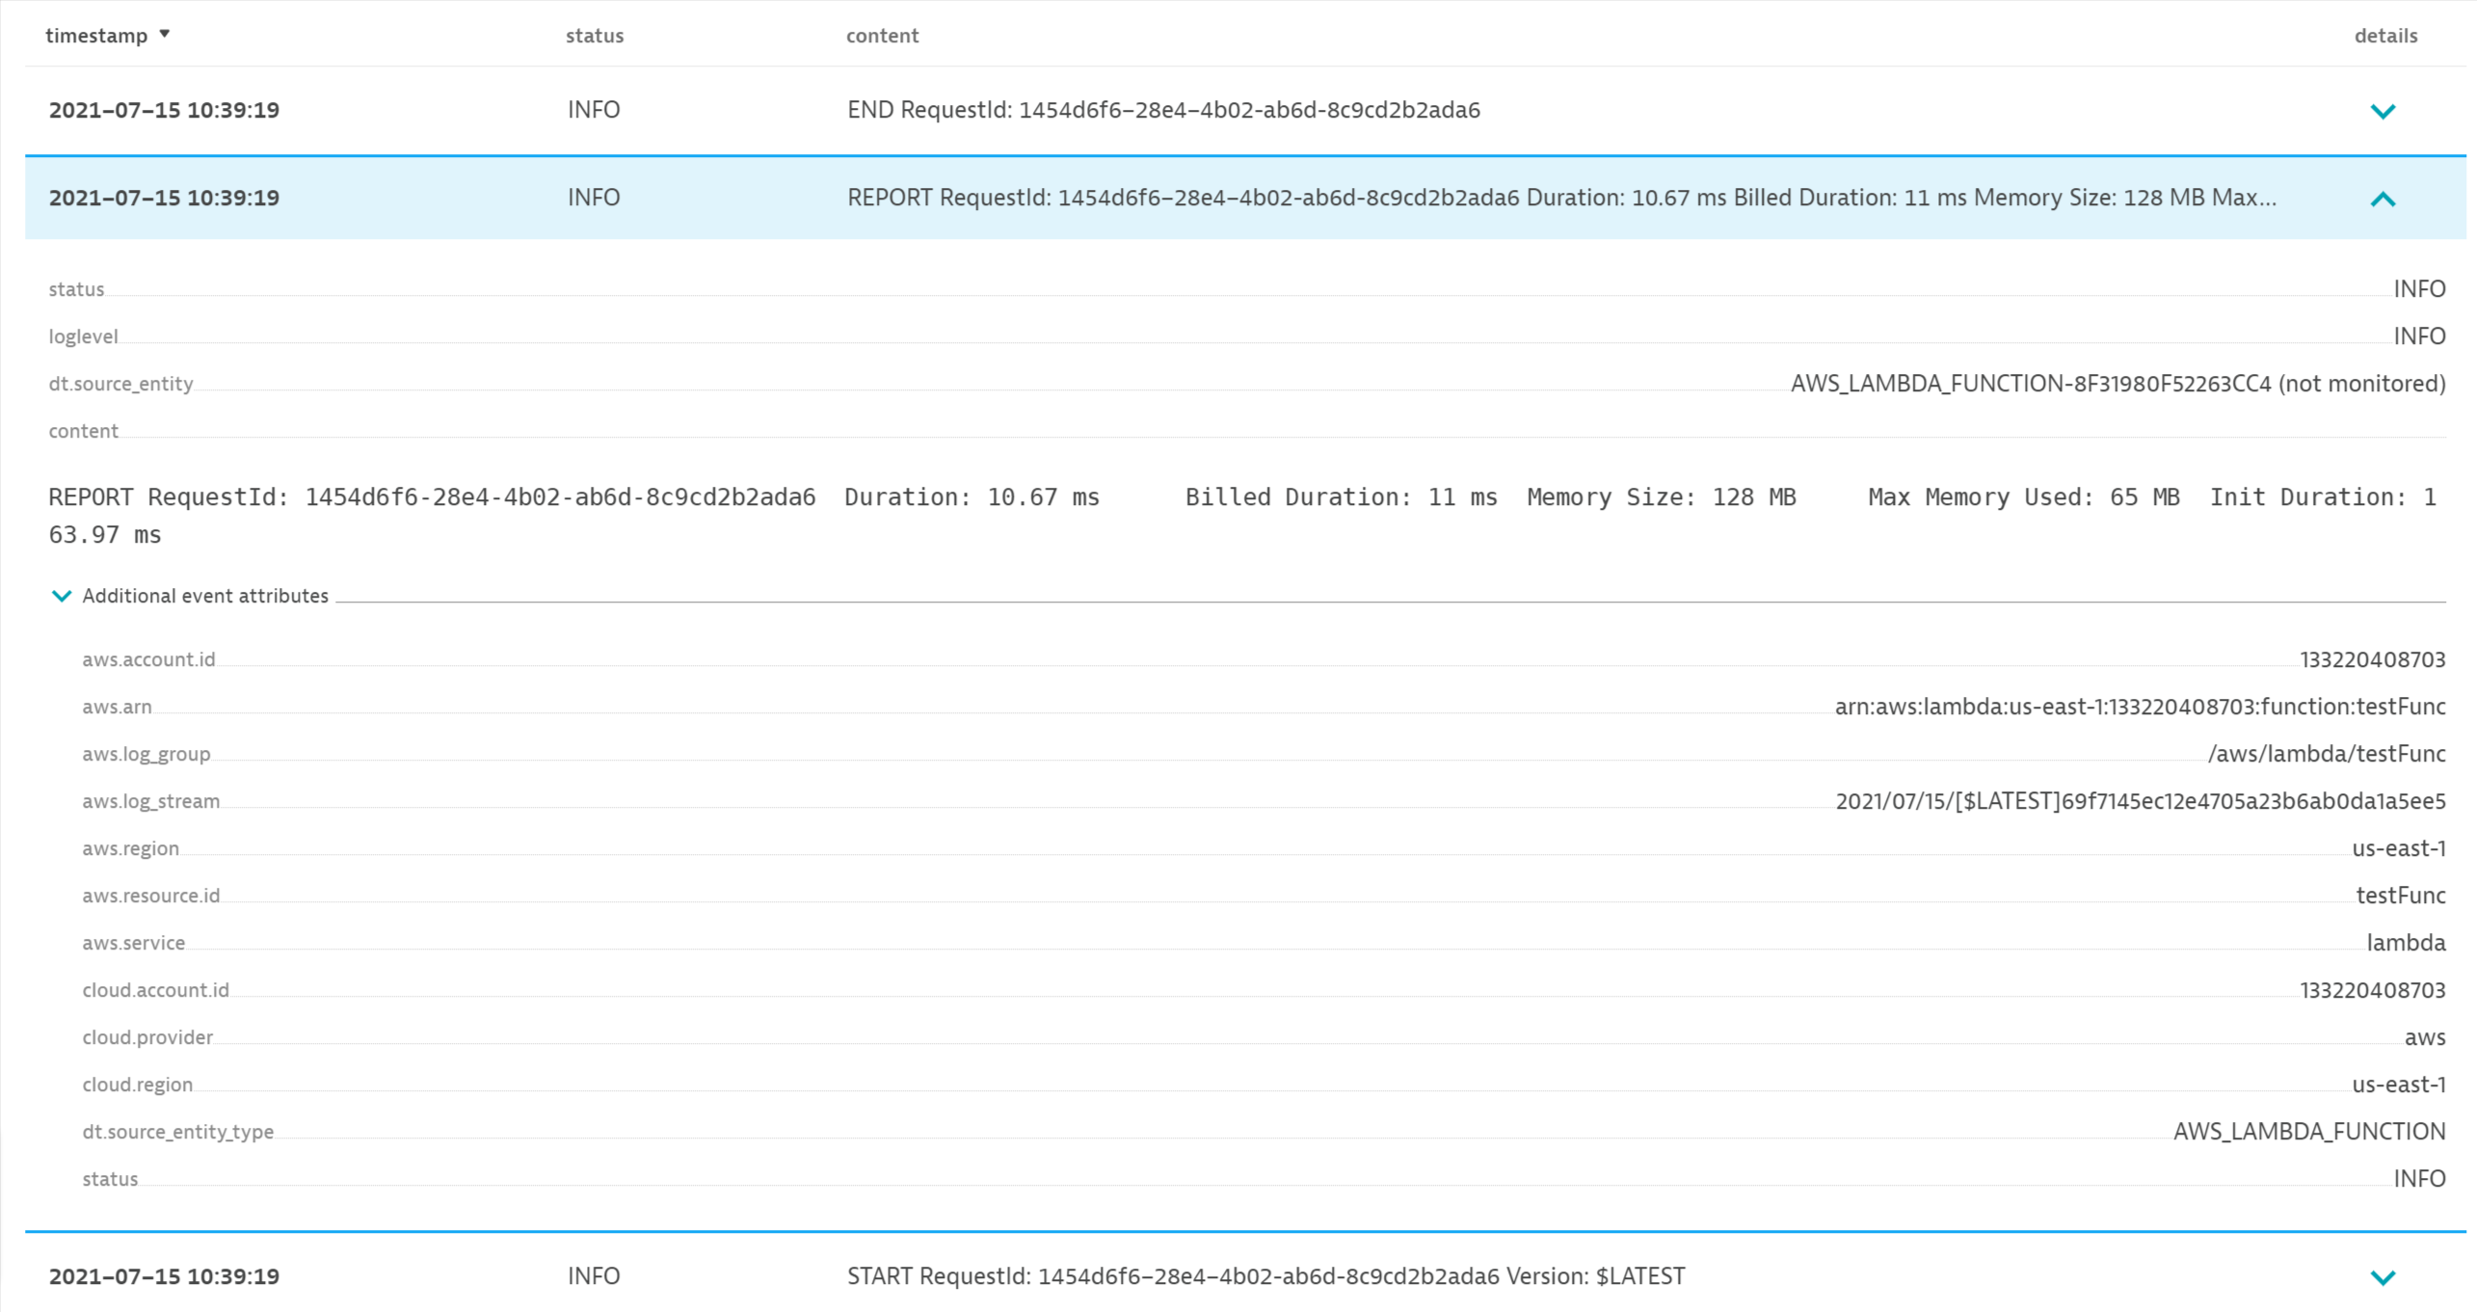Click timestamp sort arrow icon
The width and height of the screenshot is (2477, 1312).
coord(165,34)
